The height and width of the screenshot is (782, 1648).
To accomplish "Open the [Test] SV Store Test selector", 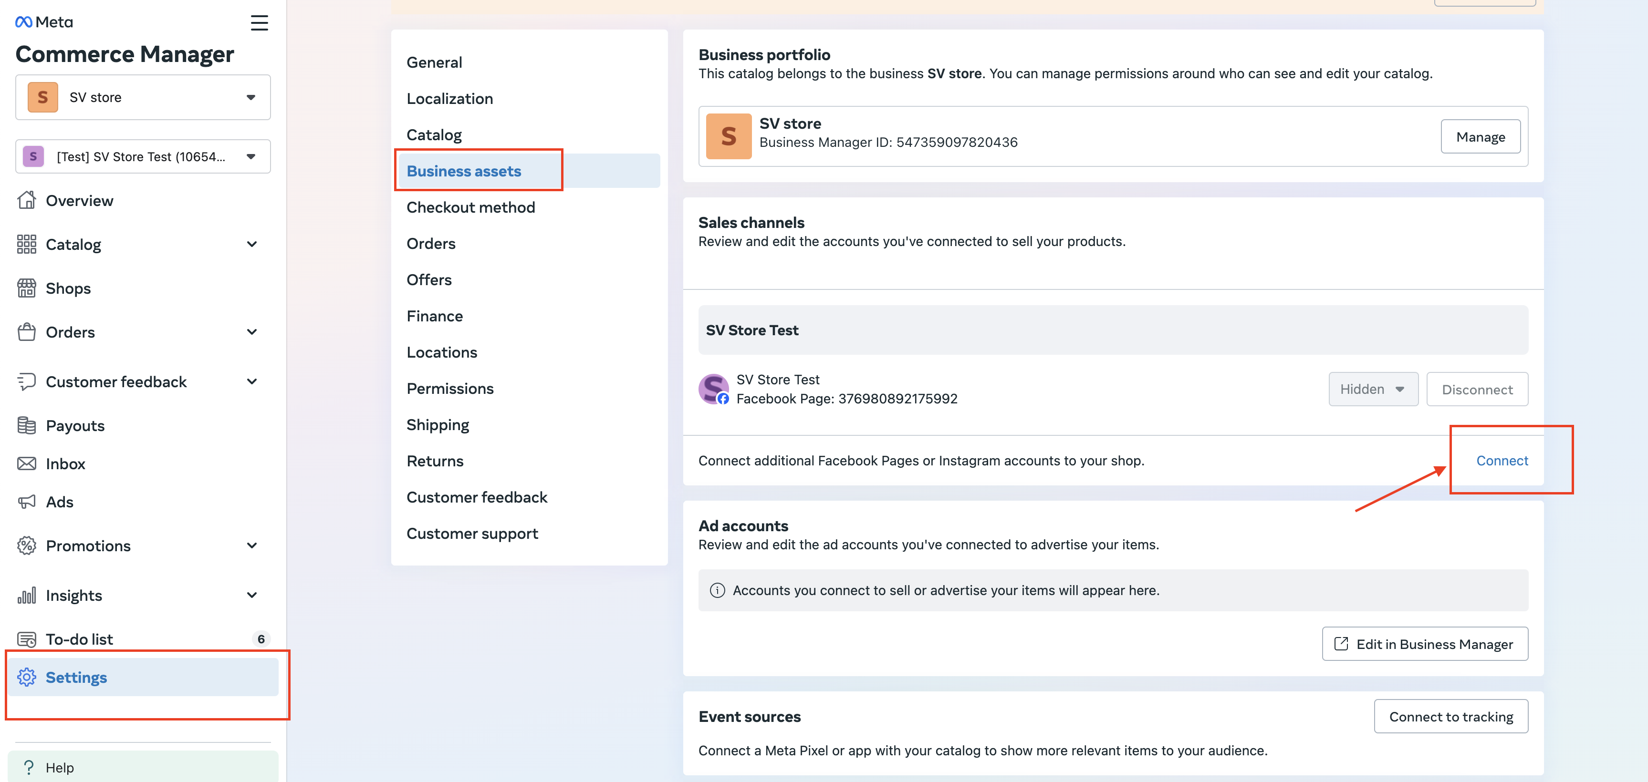I will coord(143,157).
